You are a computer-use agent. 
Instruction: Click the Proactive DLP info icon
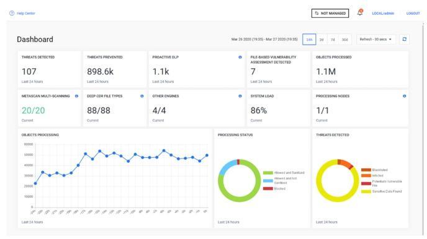pyautogui.click(x=240, y=58)
